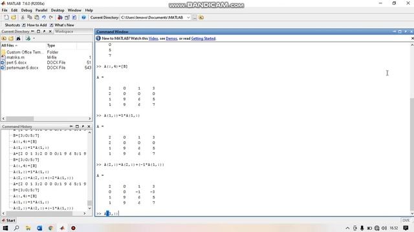This screenshot has width=414, height=232.
Task: Create new folder in Current Directory panel
Action: click(x=11, y=39)
